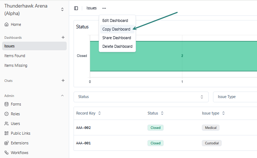Click the three-dot menu beside Issues
Screen dimensions: 257x158
[x=104, y=8]
